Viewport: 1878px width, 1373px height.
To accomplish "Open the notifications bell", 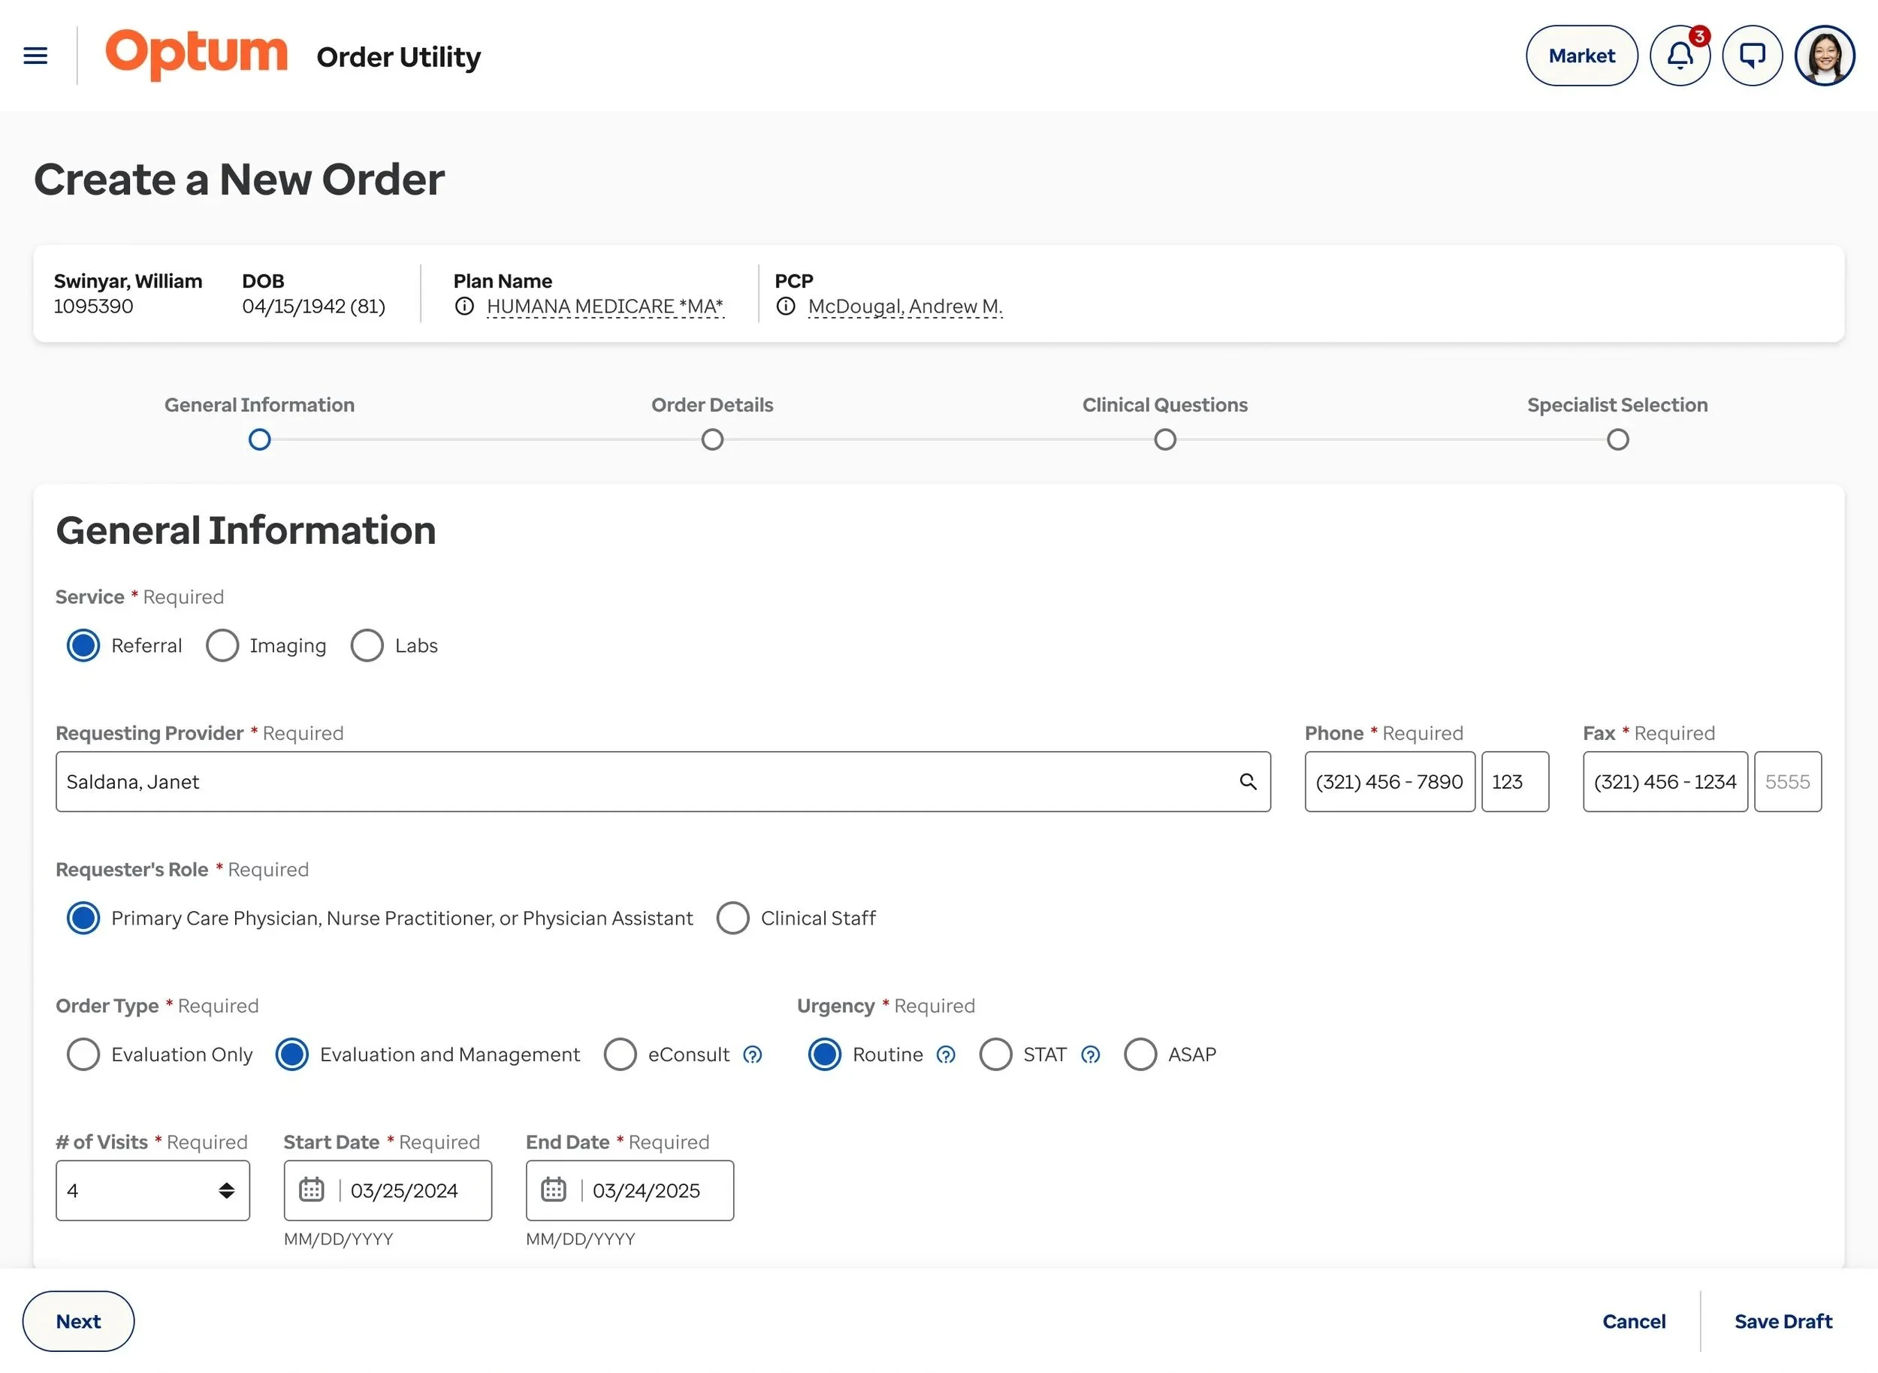I will coord(1680,56).
